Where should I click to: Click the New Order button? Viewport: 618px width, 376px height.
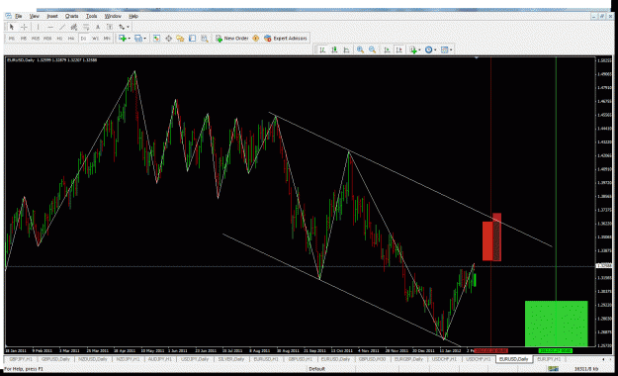[x=232, y=39]
